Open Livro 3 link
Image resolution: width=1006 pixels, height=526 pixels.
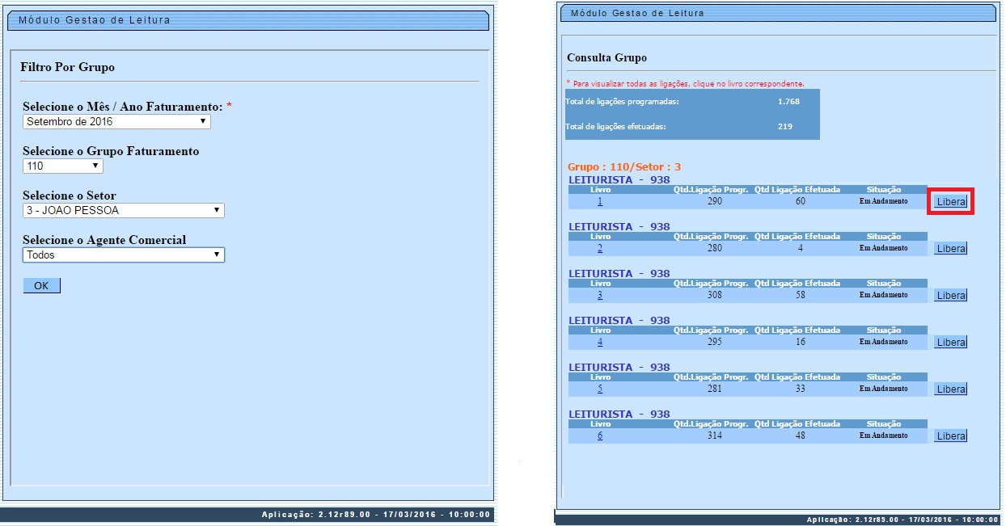pos(600,295)
